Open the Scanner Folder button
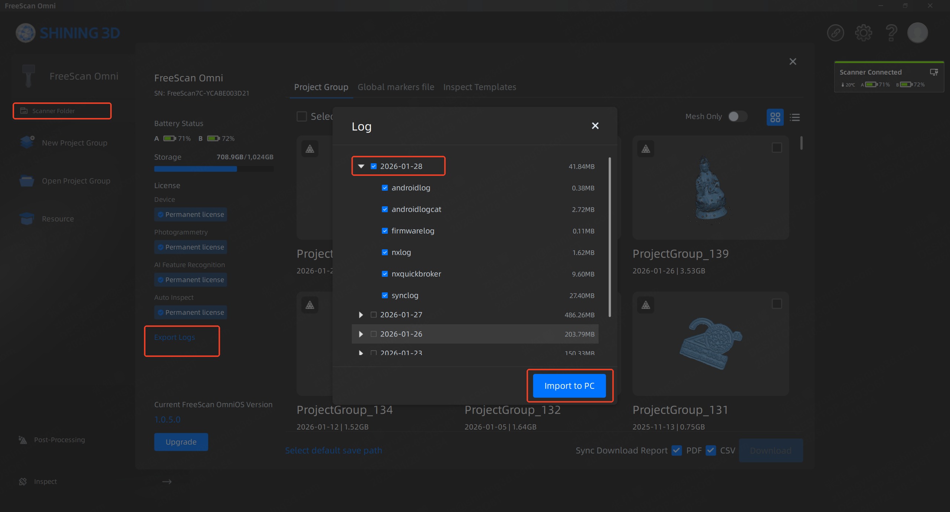The width and height of the screenshot is (950, 512). (x=62, y=111)
